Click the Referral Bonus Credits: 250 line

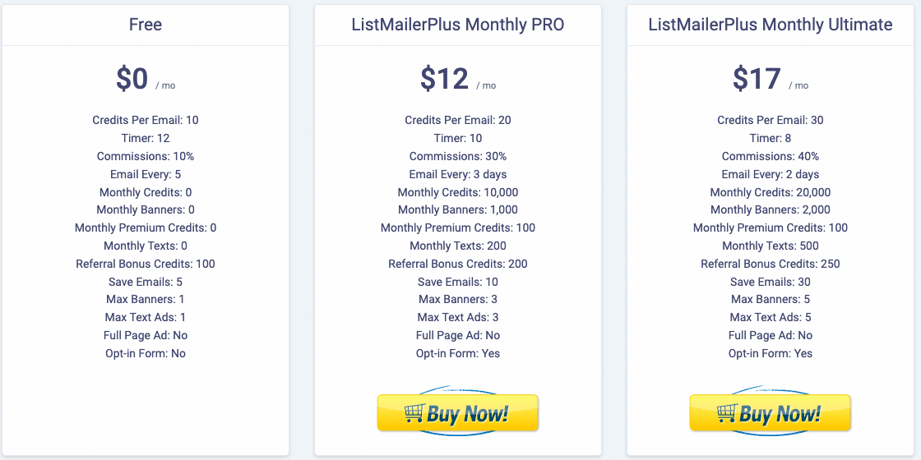[770, 264]
